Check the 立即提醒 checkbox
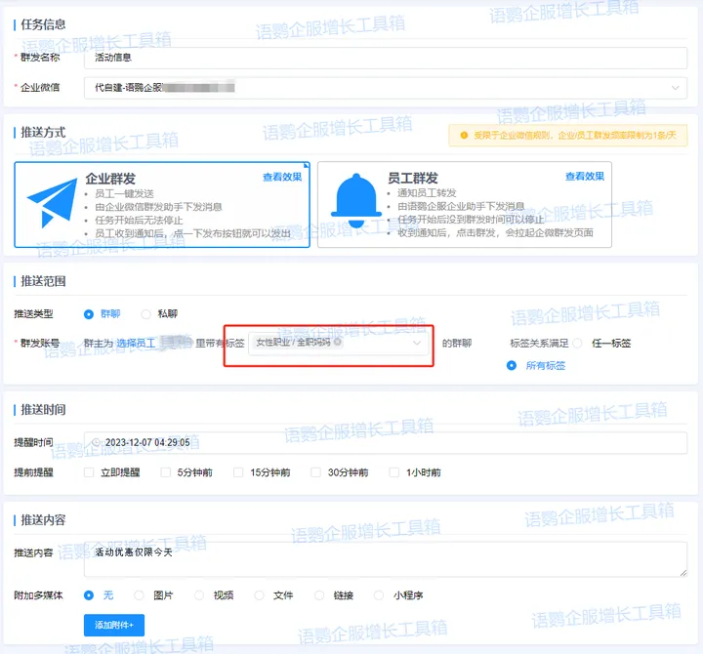Screen dimensions: 703x654 pos(90,472)
